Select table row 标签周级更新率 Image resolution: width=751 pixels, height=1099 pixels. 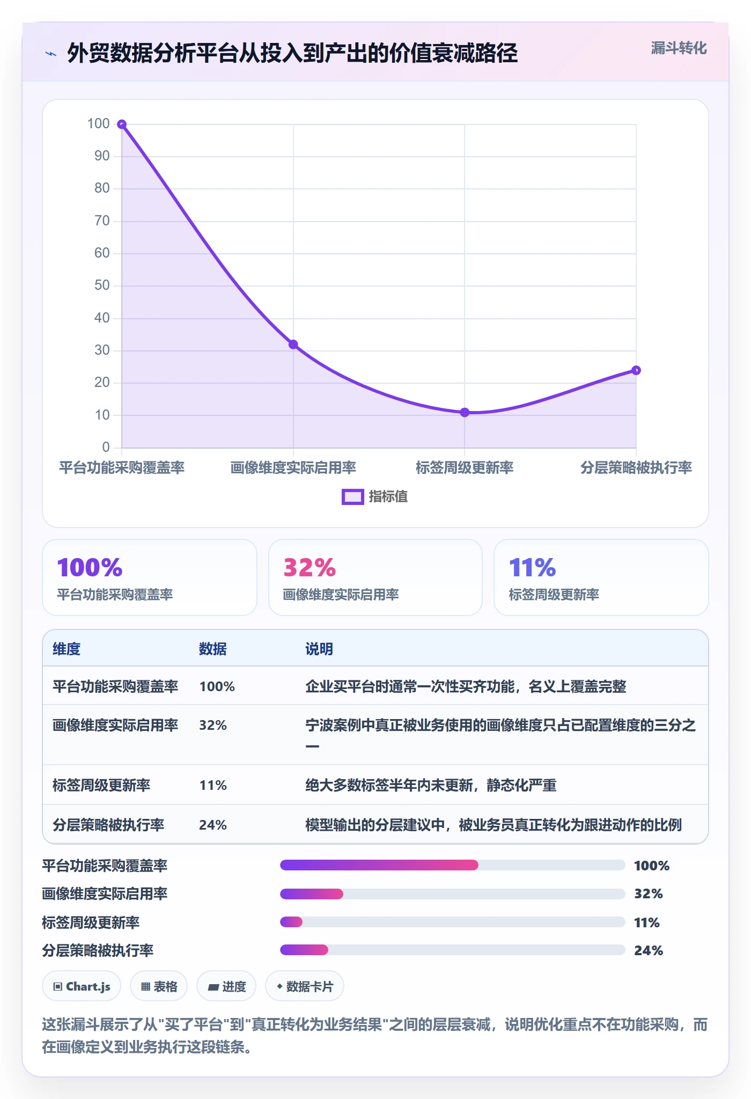pos(376,785)
